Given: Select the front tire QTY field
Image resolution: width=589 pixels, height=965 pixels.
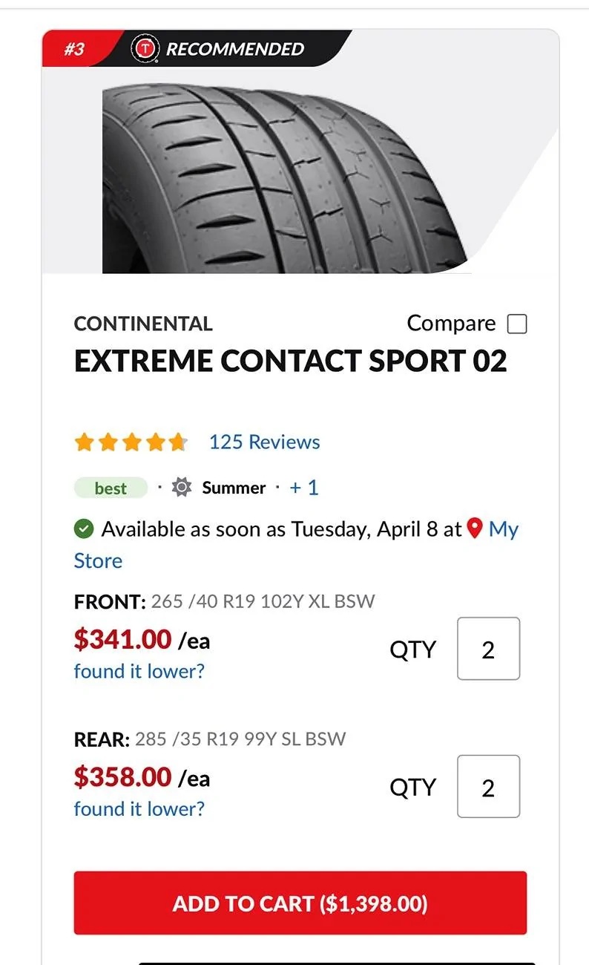Looking at the screenshot, I should [488, 649].
